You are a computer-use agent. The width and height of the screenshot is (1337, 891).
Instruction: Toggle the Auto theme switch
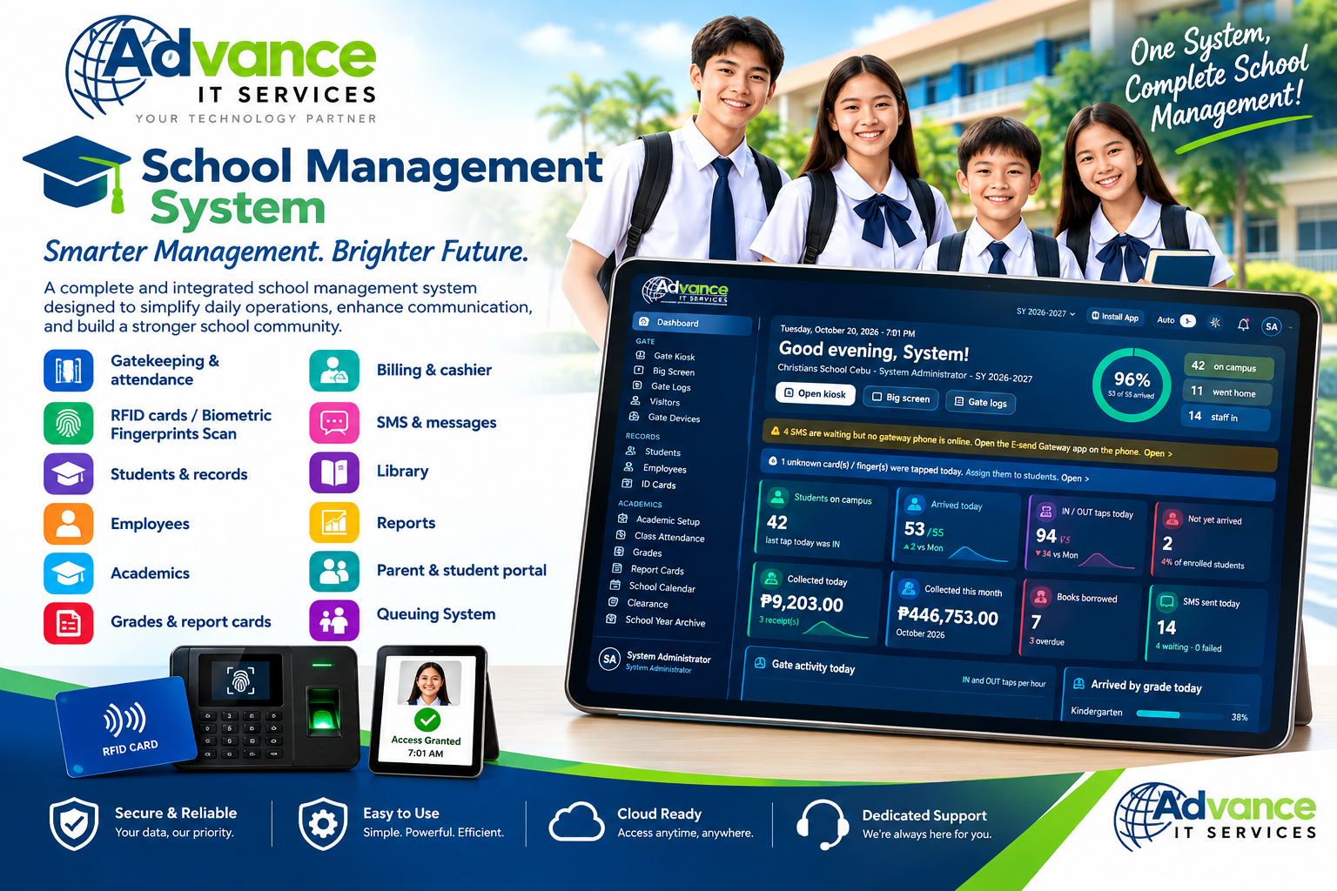[1188, 321]
